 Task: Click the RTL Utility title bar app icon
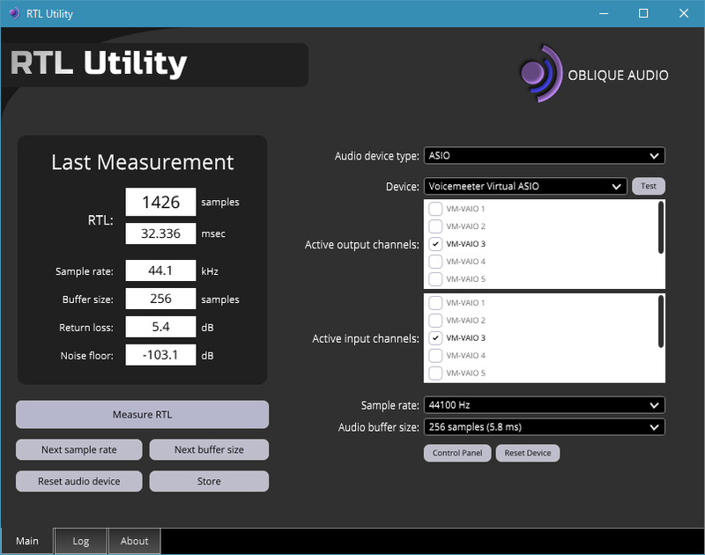tap(14, 13)
